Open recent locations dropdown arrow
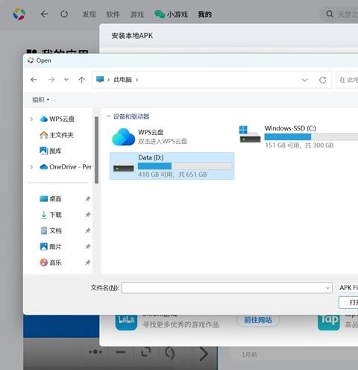 pyautogui.click(x=66, y=80)
